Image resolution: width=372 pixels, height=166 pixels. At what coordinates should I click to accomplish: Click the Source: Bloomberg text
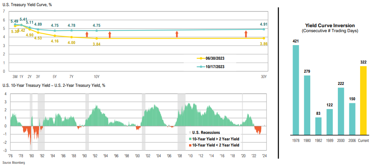pos(12,163)
